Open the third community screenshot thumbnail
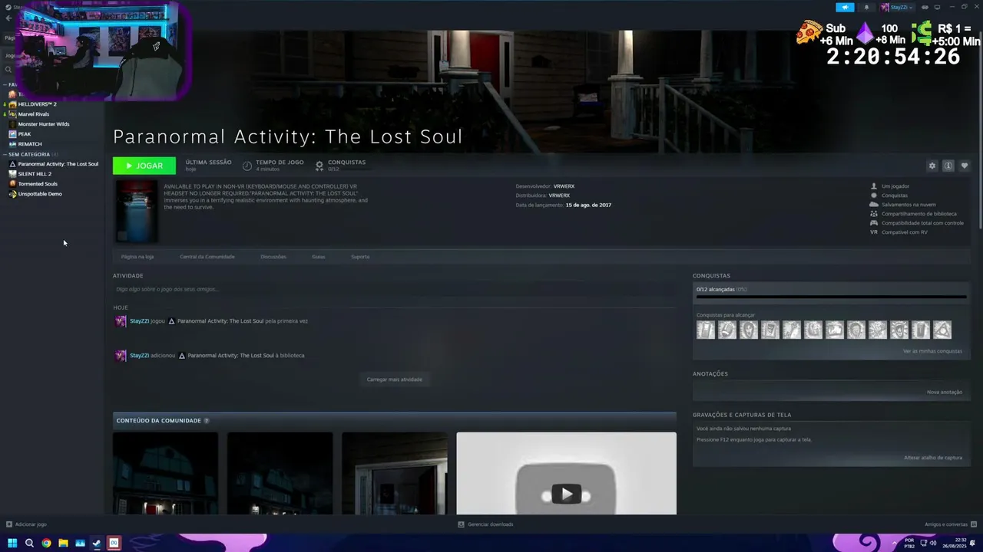Image resolution: width=983 pixels, height=552 pixels. 394,473
